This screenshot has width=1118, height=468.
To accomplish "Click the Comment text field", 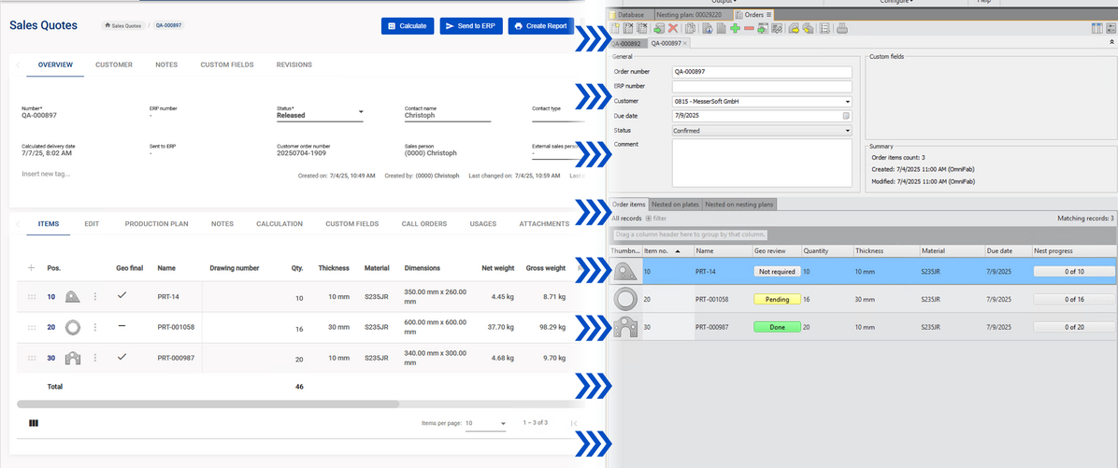I will tap(761, 163).
